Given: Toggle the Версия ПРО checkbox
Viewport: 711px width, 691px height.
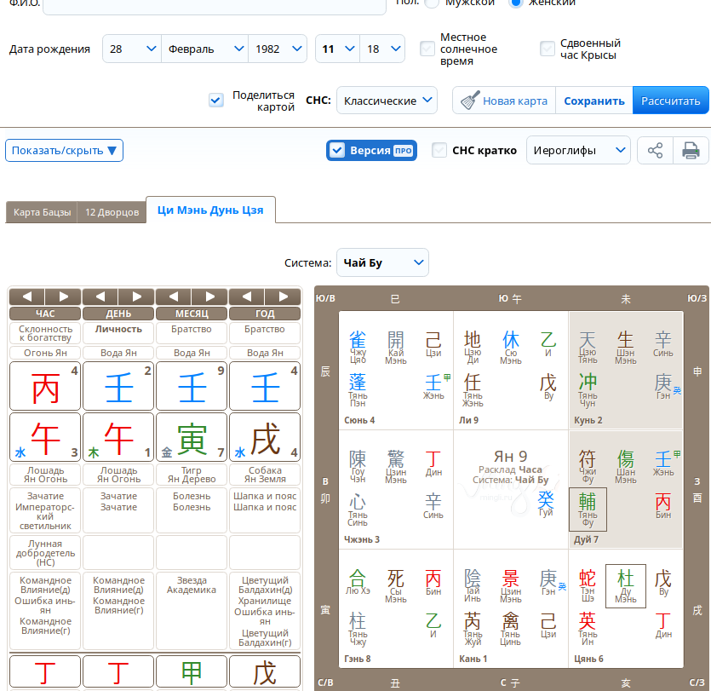Looking at the screenshot, I should [x=337, y=150].
